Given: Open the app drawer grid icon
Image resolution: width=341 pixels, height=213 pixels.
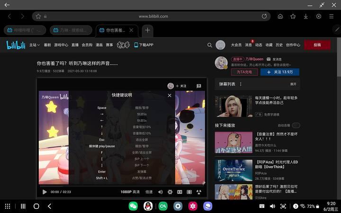Looking at the screenshot, I should pos(8,206).
